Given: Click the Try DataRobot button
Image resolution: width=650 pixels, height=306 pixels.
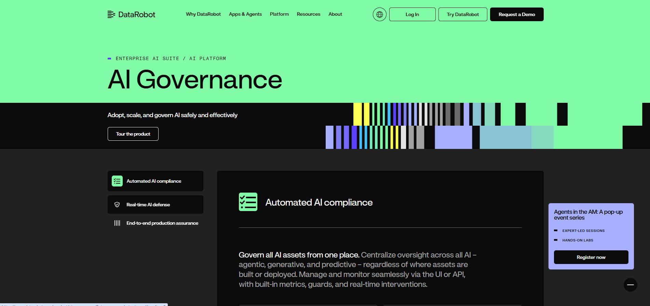Looking at the screenshot, I should pos(463,14).
